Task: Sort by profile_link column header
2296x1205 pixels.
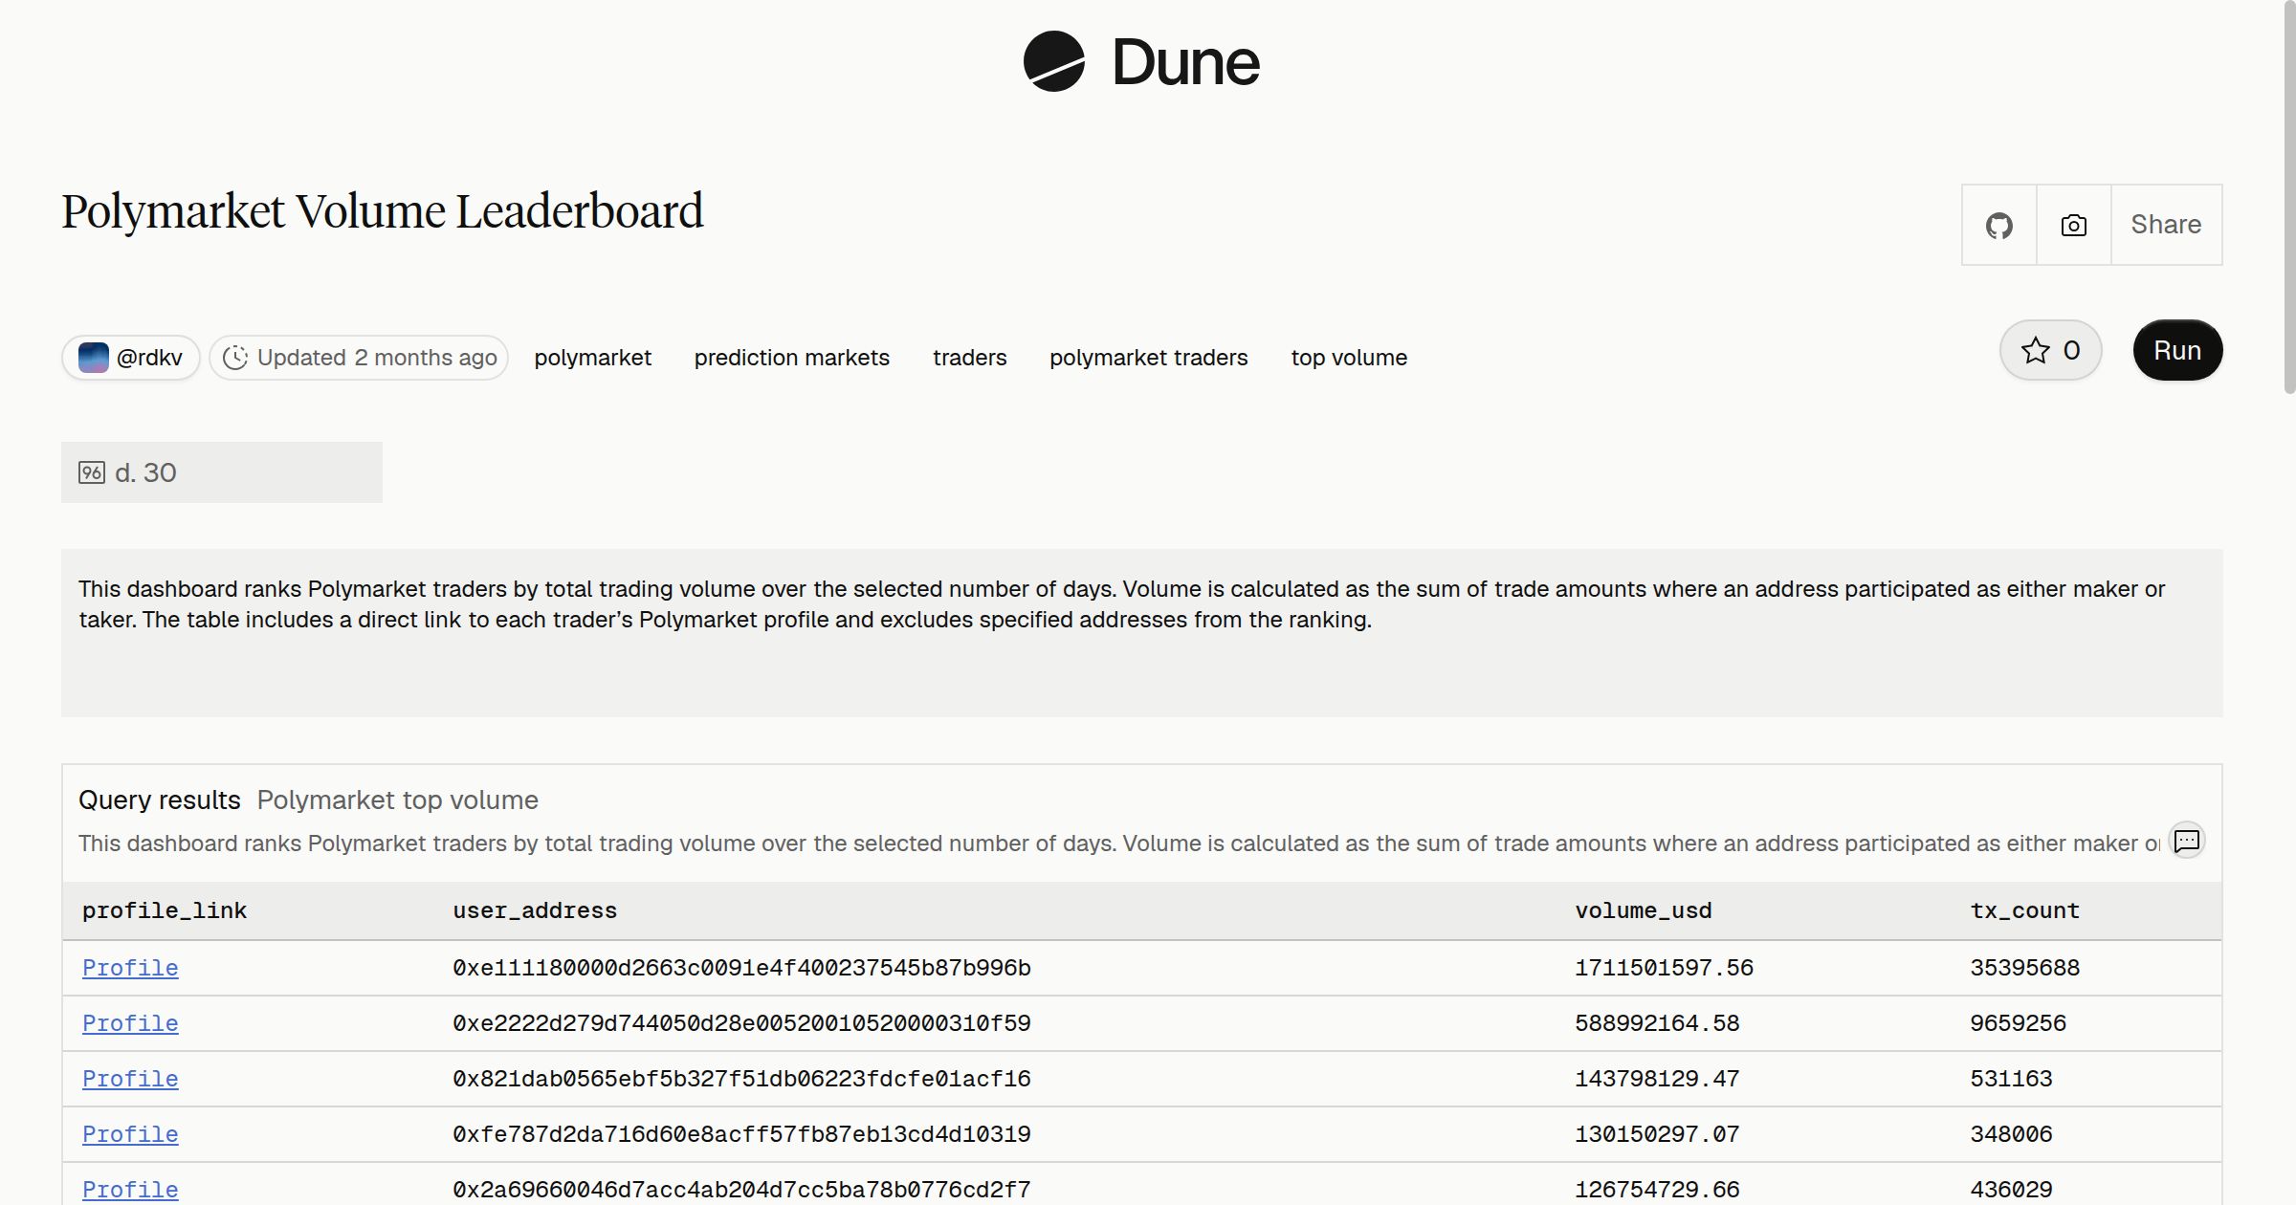Action: coord(165,910)
